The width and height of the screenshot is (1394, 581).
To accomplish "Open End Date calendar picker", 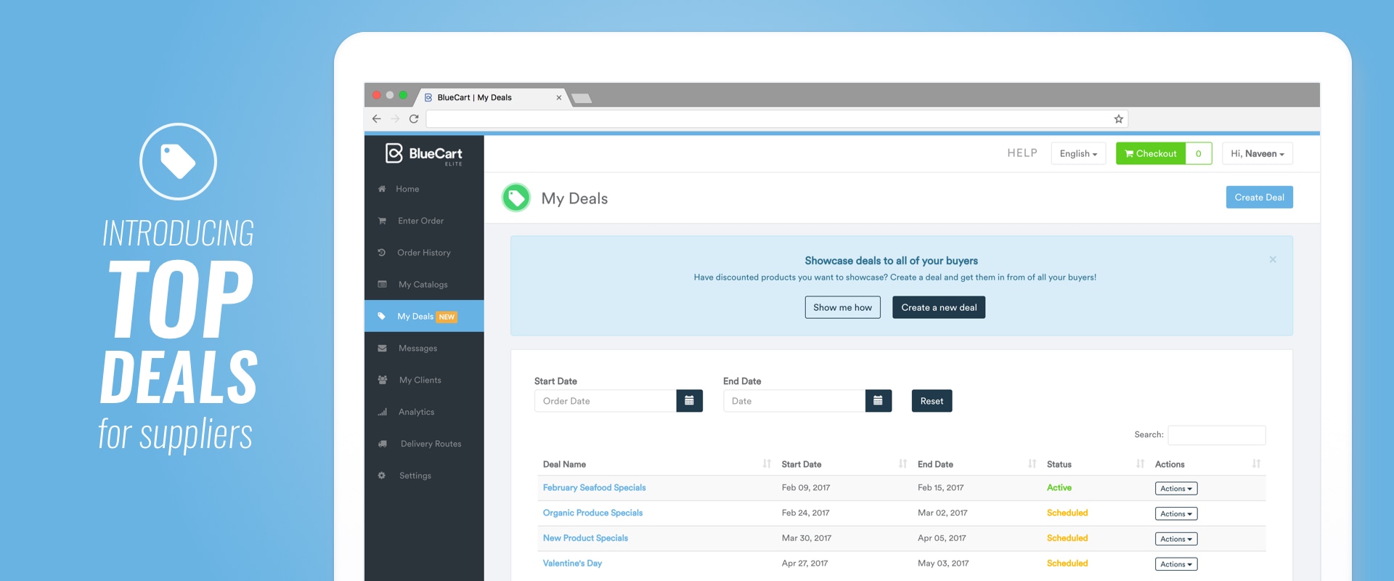I will 878,401.
